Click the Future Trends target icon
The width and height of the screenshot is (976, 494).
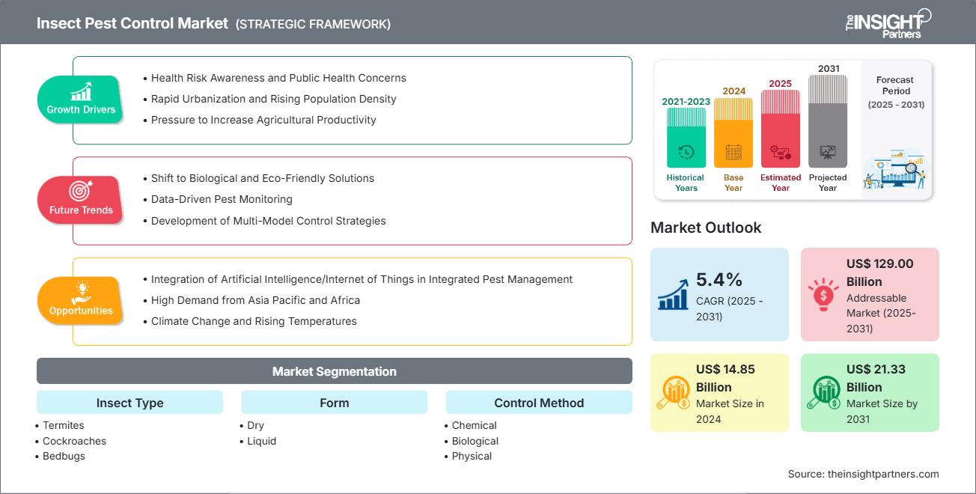tap(80, 192)
